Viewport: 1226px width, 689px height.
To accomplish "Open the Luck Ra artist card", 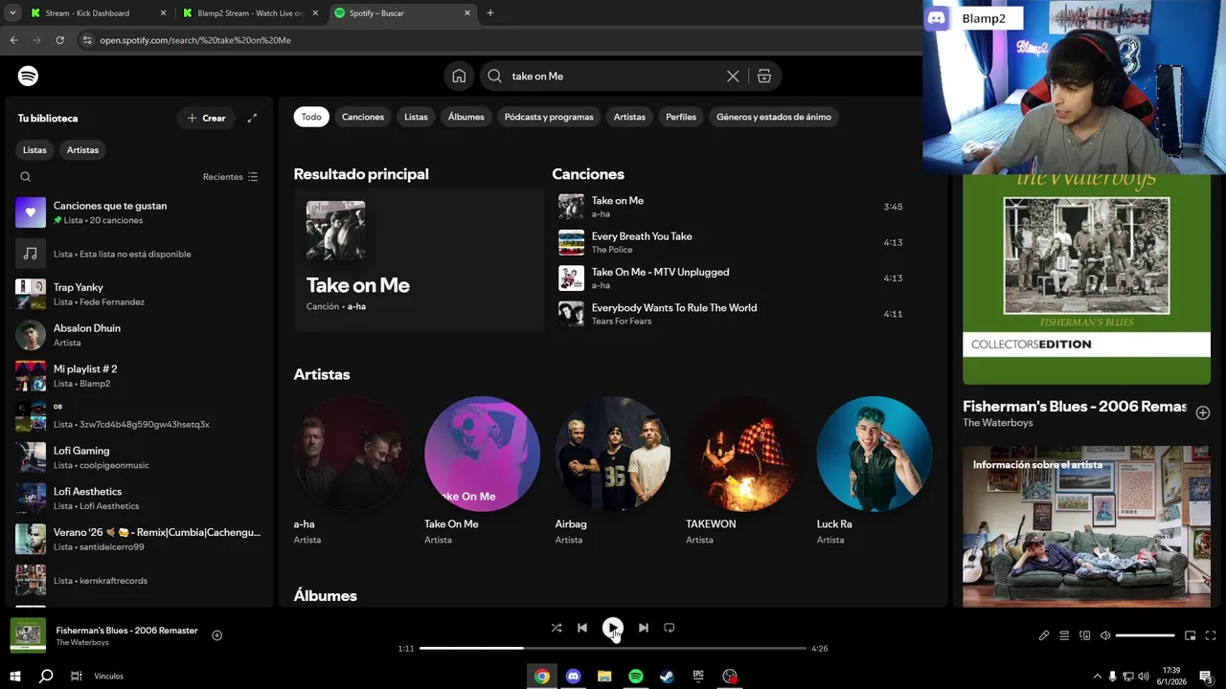I will click(x=874, y=471).
